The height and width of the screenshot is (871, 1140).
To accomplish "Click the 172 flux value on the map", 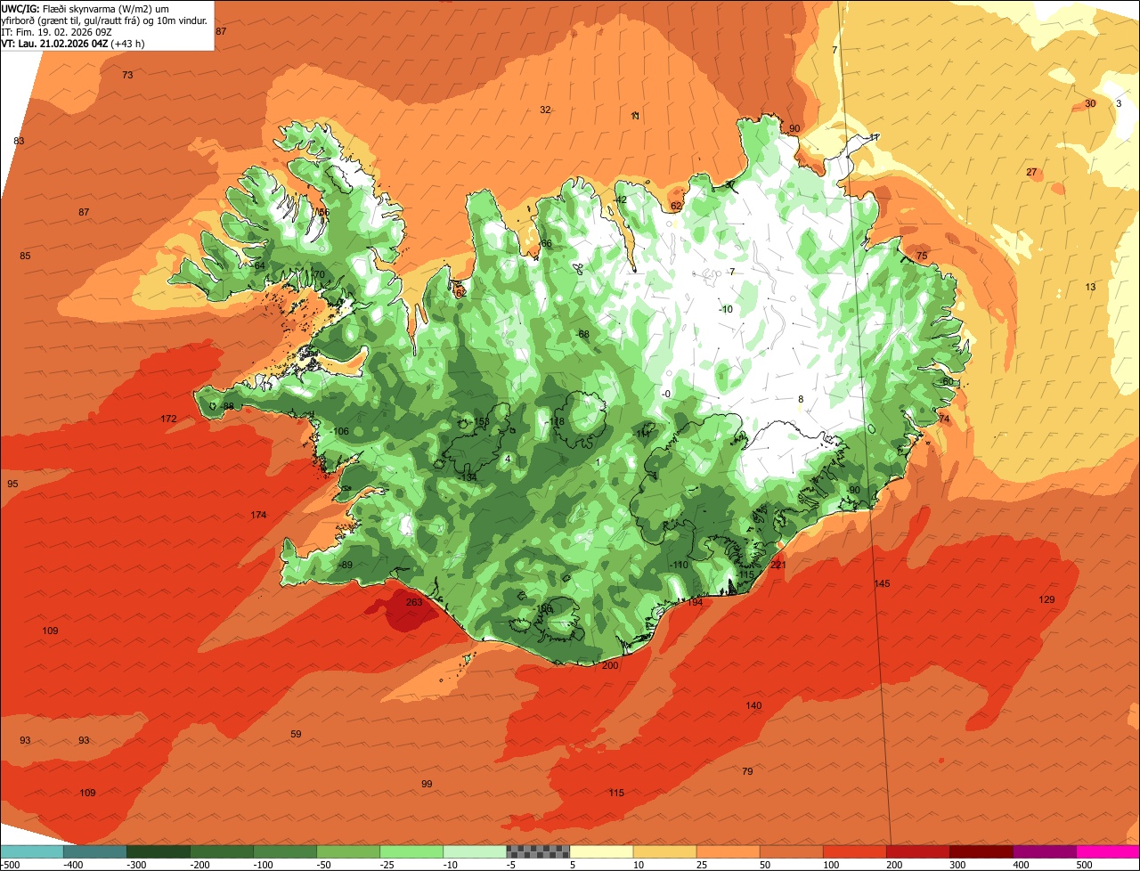I will tap(168, 419).
